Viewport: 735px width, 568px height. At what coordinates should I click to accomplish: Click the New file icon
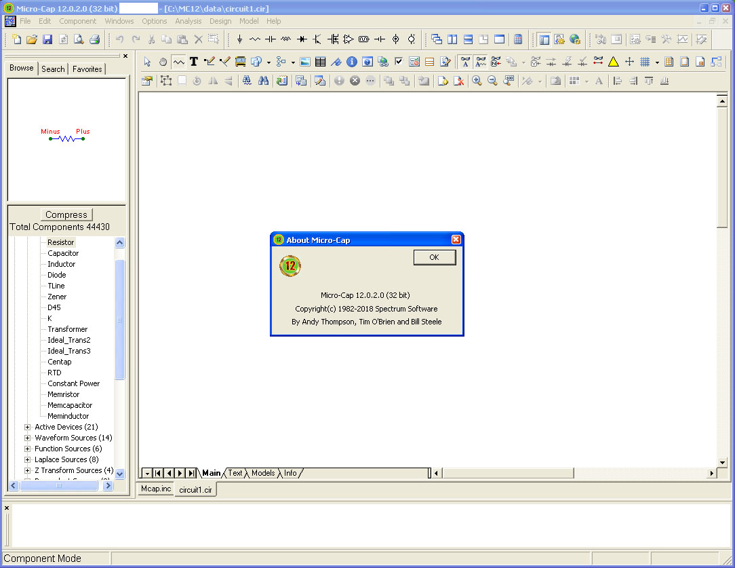[x=16, y=39]
